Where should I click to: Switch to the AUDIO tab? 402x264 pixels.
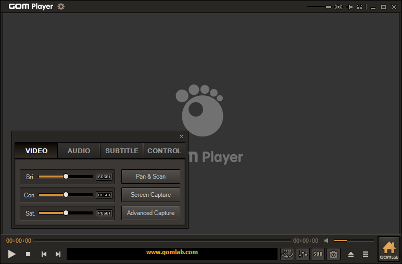coord(79,150)
